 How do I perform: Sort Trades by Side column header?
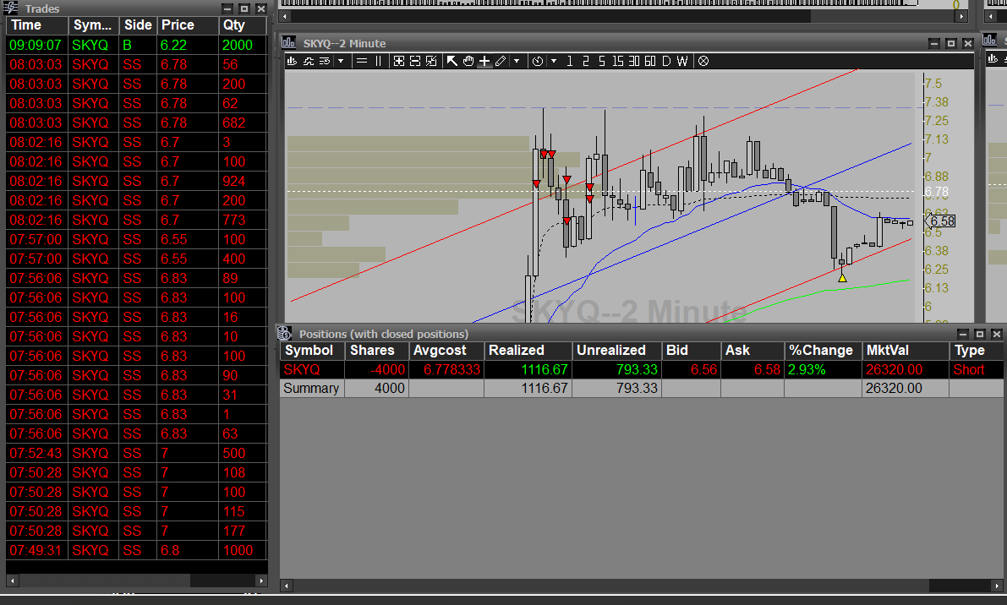point(138,25)
